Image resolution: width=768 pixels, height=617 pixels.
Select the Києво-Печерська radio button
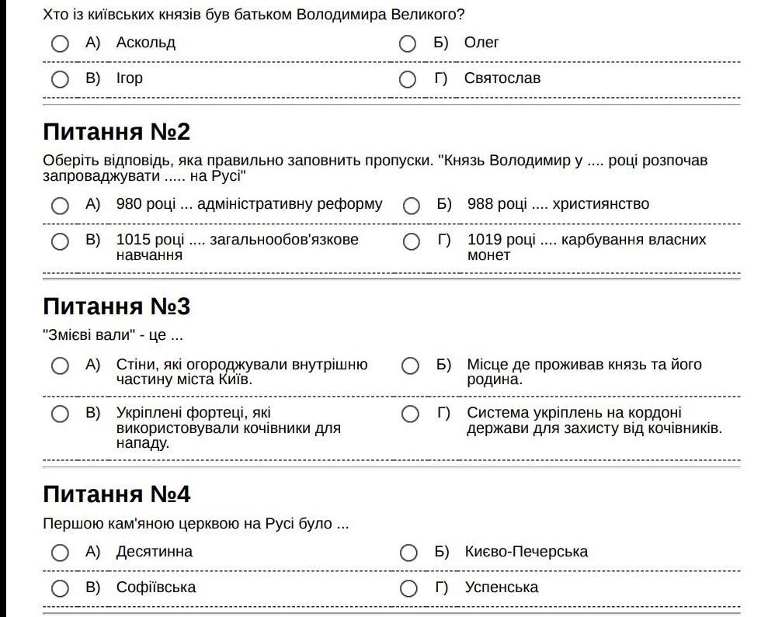(408, 553)
